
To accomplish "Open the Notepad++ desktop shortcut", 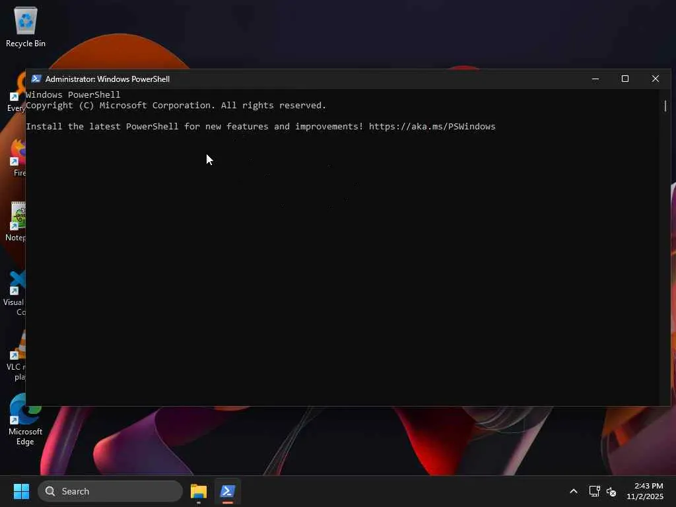I will [17, 222].
